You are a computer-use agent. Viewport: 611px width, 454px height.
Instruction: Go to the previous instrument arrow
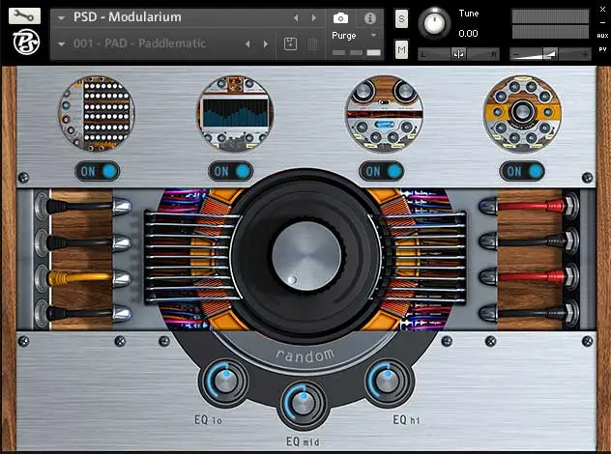click(x=296, y=18)
